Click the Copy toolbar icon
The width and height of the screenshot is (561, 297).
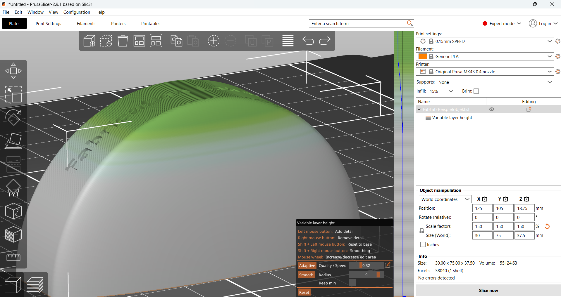(176, 41)
